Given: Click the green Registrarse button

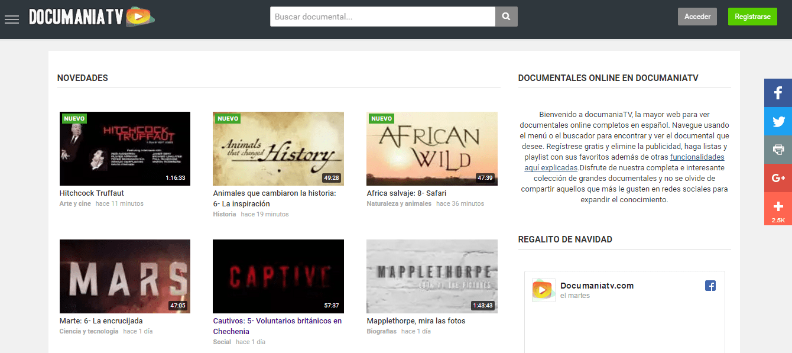Looking at the screenshot, I should tap(752, 17).
